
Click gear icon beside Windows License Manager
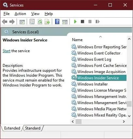pyautogui.click(x=74, y=90)
